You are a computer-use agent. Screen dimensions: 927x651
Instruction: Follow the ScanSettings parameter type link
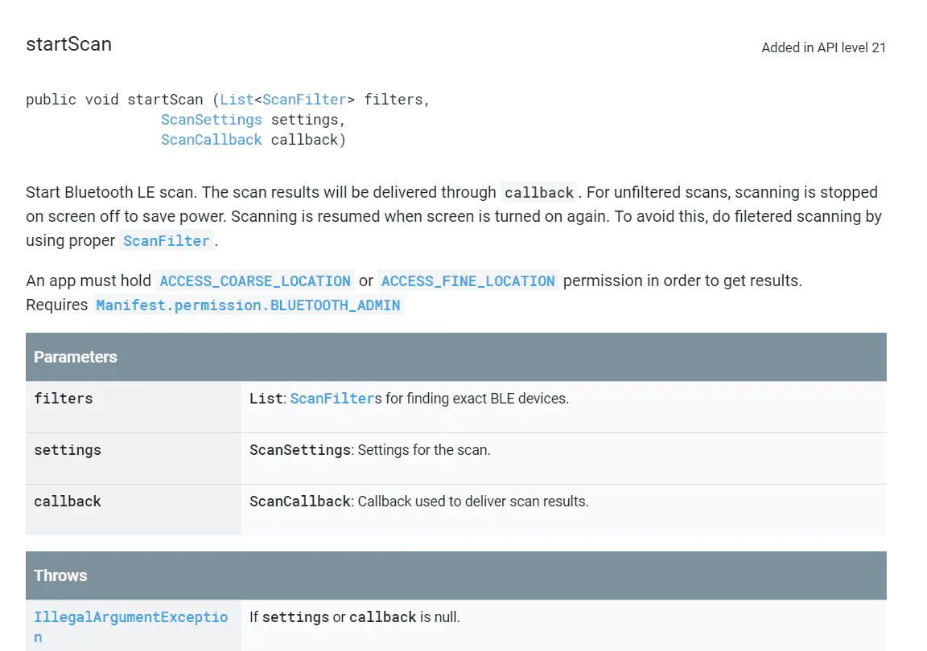coord(212,119)
